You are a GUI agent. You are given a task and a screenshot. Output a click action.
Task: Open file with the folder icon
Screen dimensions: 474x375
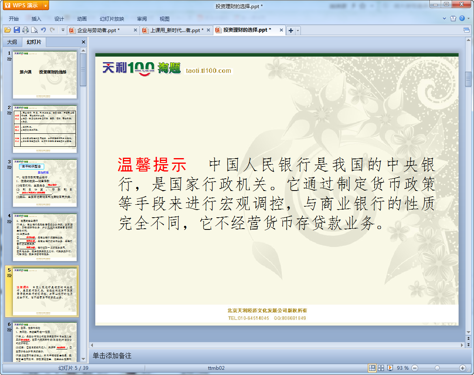[x=8, y=30]
